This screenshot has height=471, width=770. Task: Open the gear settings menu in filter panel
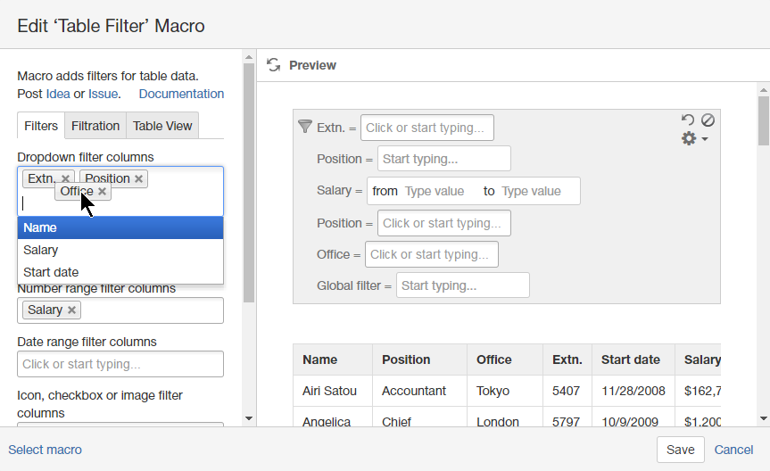(x=694, y=139)
